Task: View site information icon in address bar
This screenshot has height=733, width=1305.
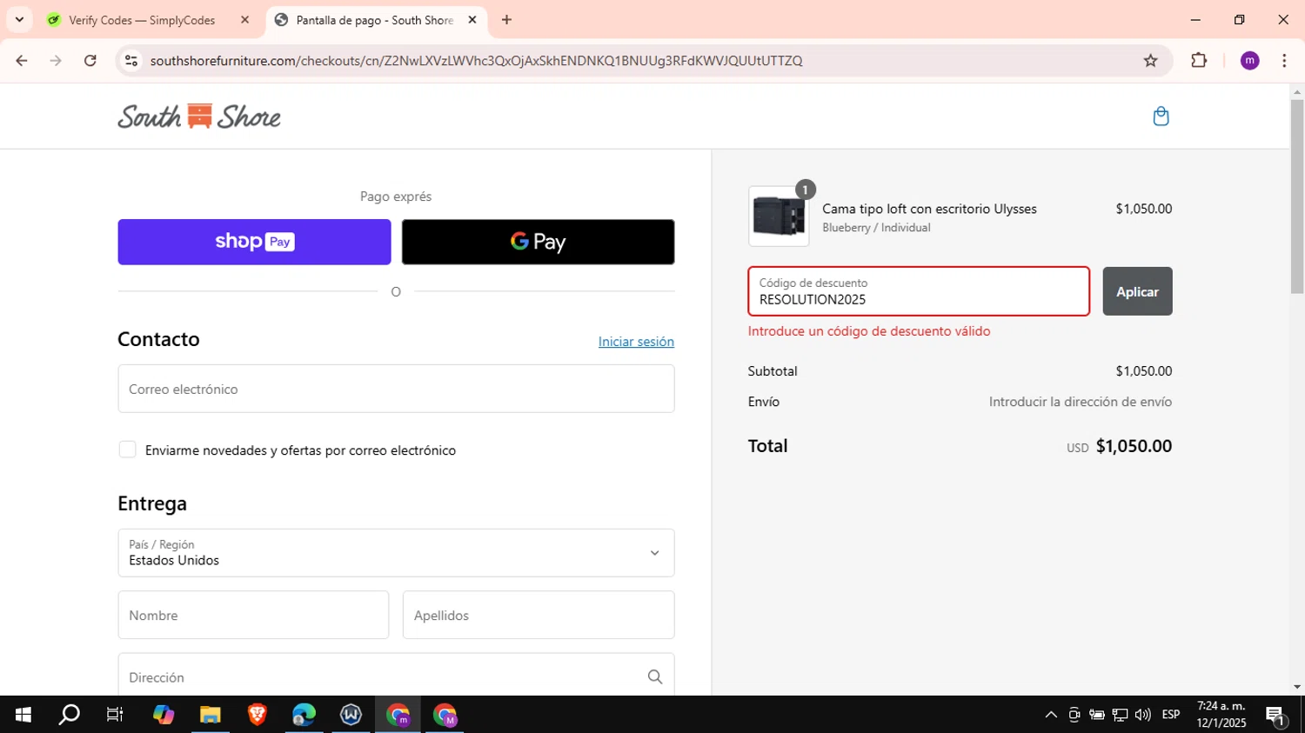Action: [x=131, y=61]
